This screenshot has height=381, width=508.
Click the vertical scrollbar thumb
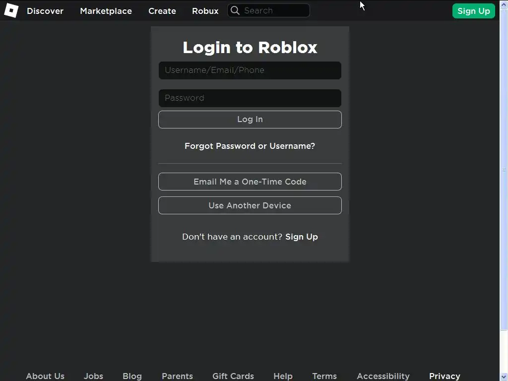point(504,170)
